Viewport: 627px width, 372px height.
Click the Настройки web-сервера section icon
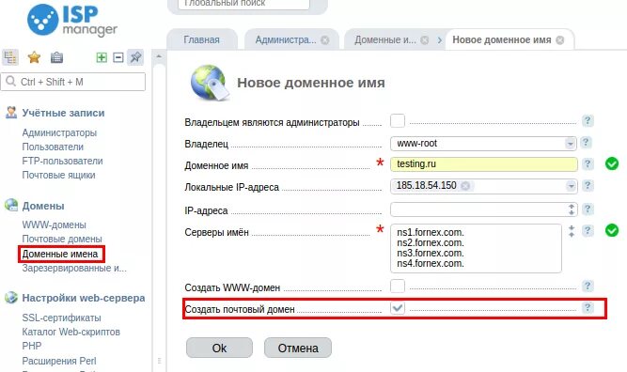[x=11, y=298]
